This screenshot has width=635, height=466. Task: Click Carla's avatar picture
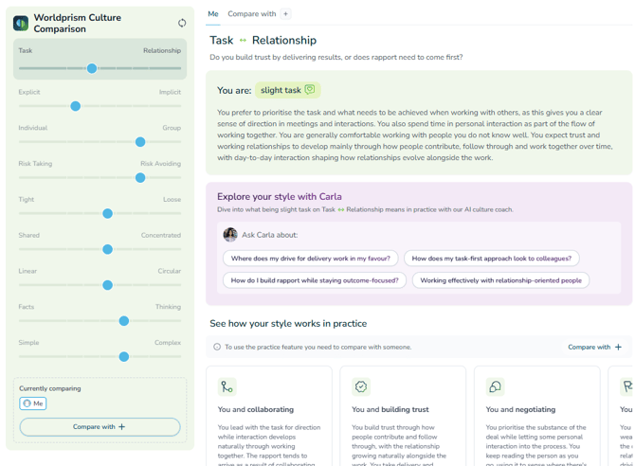tap(230, 234)
